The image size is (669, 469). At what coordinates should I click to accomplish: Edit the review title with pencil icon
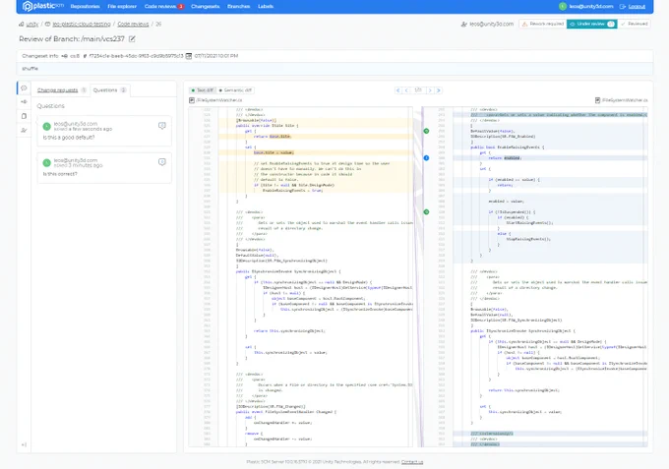(x=132, y=38)
